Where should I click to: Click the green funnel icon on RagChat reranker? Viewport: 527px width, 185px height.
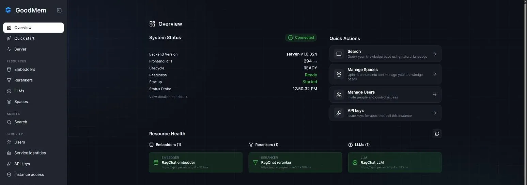click(x=255, y=163)
